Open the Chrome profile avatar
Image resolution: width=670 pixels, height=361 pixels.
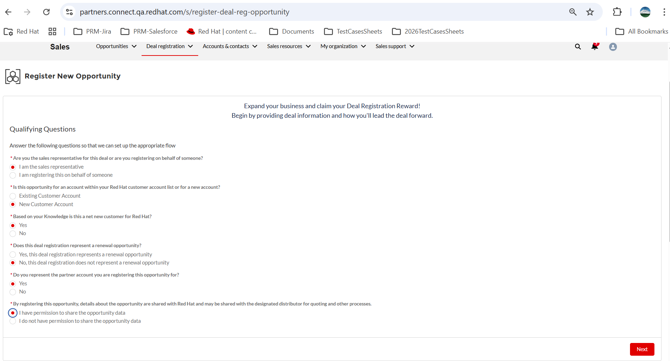click(x=645, y=12)
